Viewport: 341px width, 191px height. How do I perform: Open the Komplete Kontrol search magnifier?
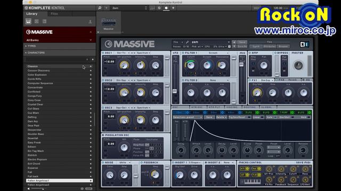[x=100, y=8]
